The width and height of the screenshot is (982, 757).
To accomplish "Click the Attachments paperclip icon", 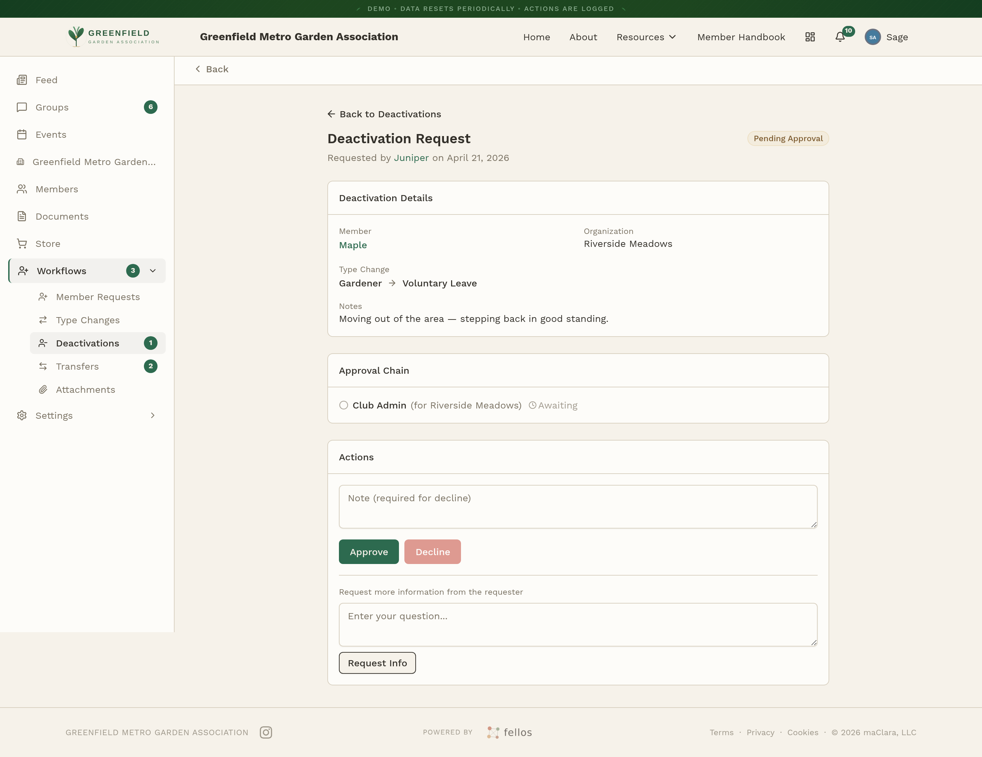I will [43, 390].
